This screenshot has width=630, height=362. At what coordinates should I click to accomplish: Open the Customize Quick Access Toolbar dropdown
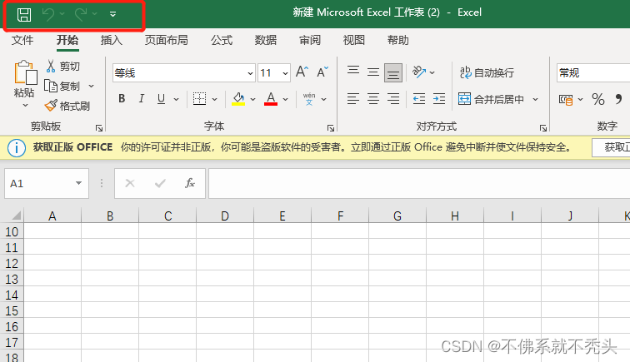pyautogui.click(x=112, y=14)
